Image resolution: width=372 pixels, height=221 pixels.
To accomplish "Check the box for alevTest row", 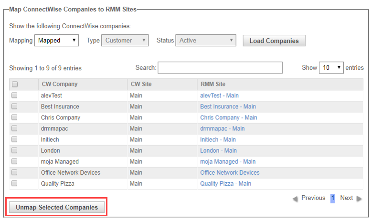I will point(14,95).
